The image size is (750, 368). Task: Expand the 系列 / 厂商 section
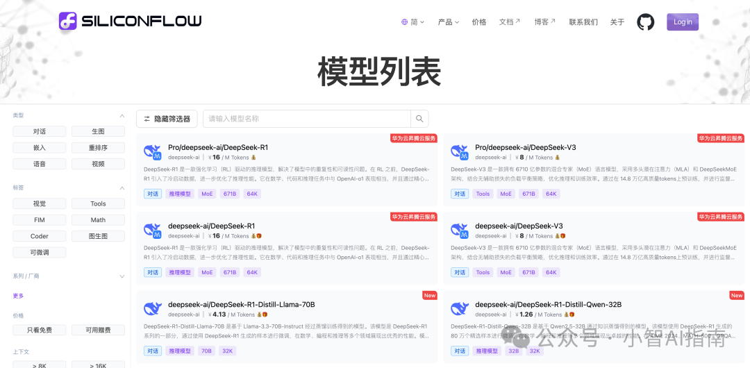pyautogui.click(x=122, y=276)
